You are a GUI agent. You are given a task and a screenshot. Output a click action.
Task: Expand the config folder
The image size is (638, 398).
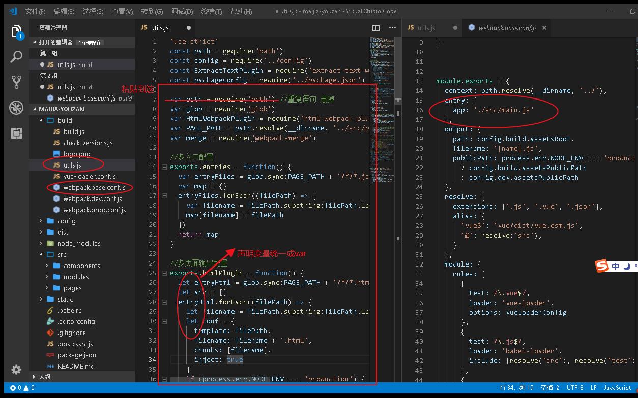(x=81, y=221)
